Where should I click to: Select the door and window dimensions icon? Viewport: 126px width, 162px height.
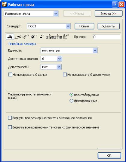pyautogui.click(x=50, y=37)
